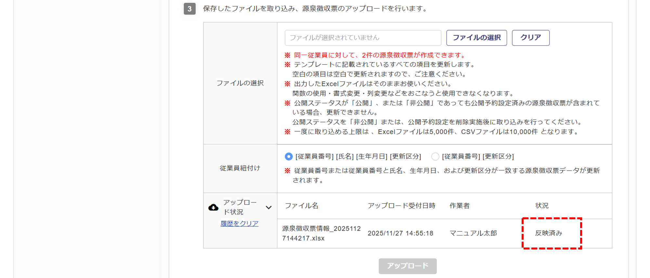Click the 状況 column header
Image resolution: width=650 pixels, height=278 pixels.
(x=542, y=206)
